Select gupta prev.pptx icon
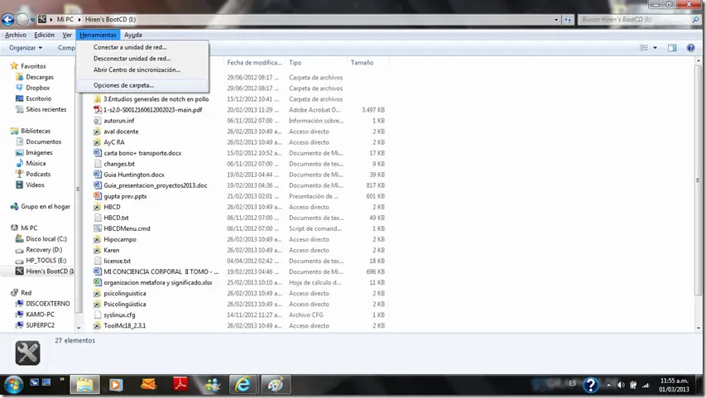706x398 pixels. pos(98,196)
